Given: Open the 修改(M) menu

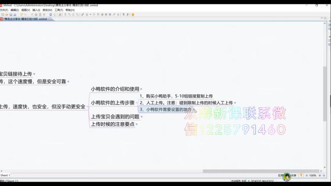Looking at the screenshot, I should [x=47, y=10].
